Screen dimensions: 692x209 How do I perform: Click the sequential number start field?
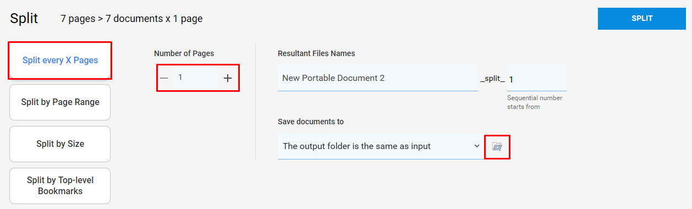[537, 78]
